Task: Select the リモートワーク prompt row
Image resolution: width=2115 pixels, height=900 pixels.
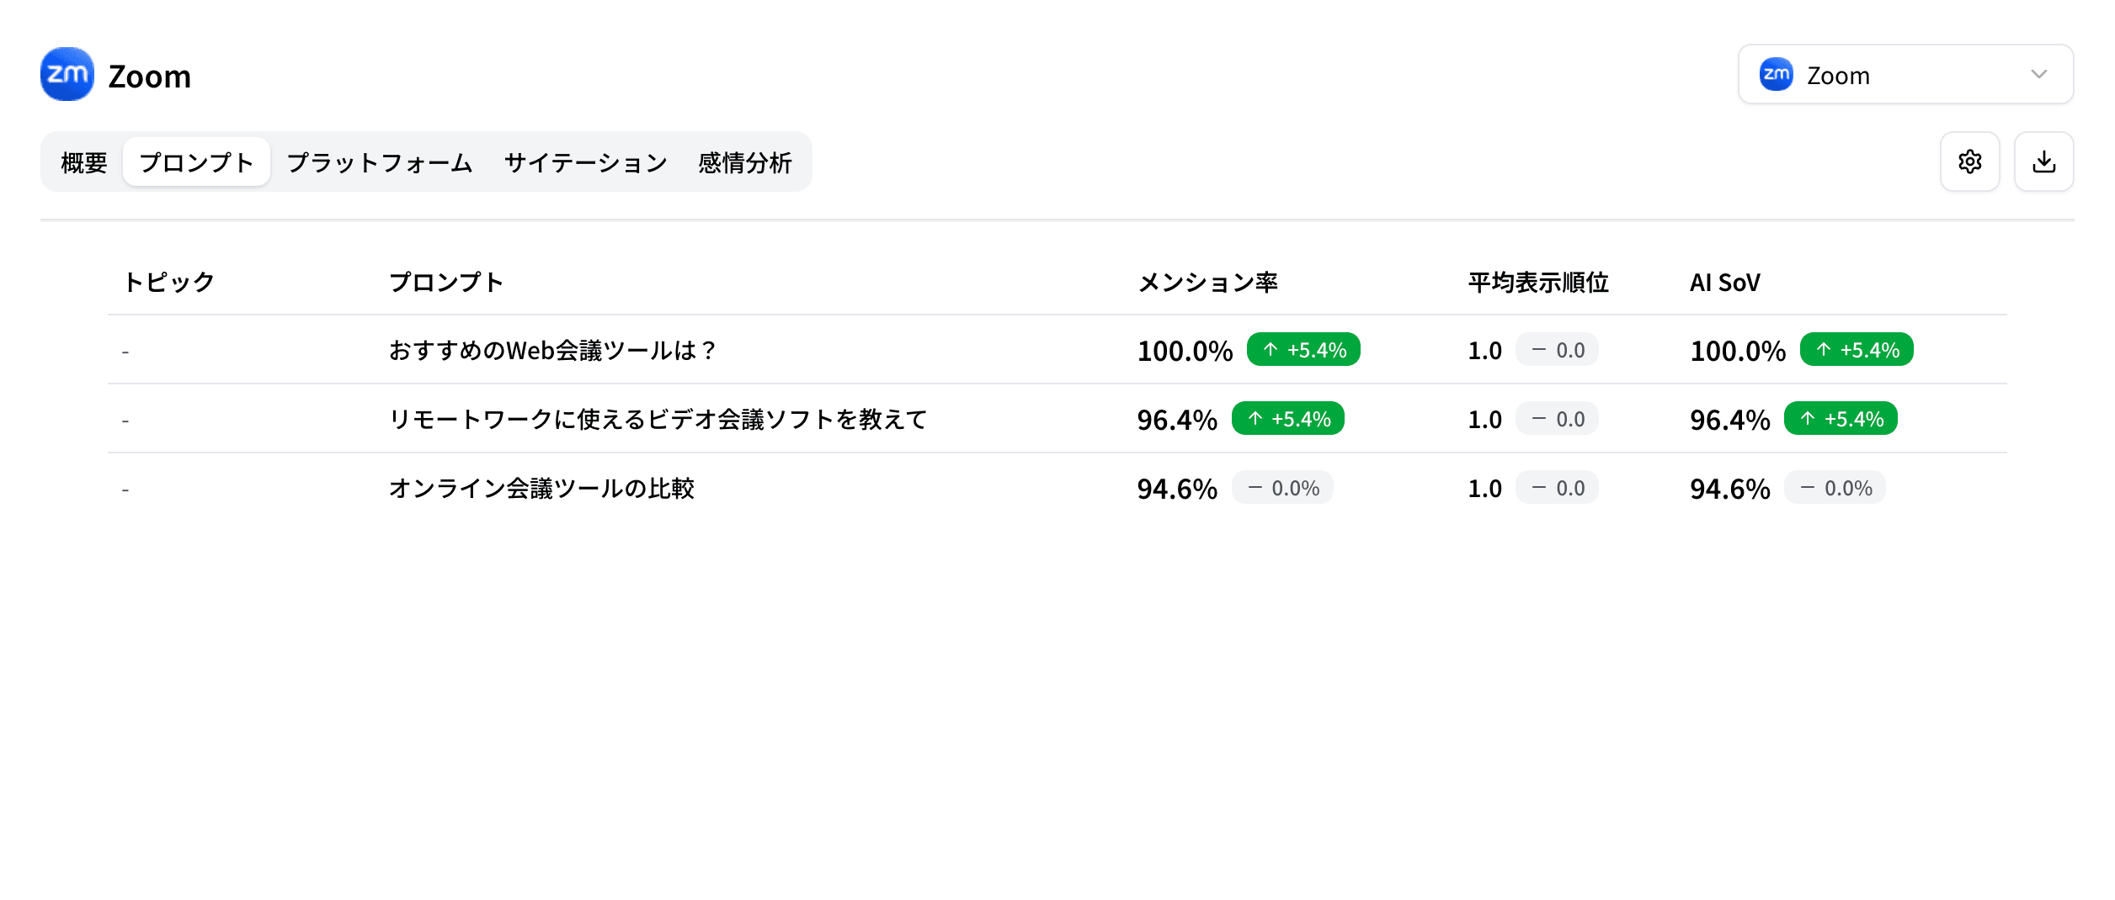Action: [x=657, y=419]
